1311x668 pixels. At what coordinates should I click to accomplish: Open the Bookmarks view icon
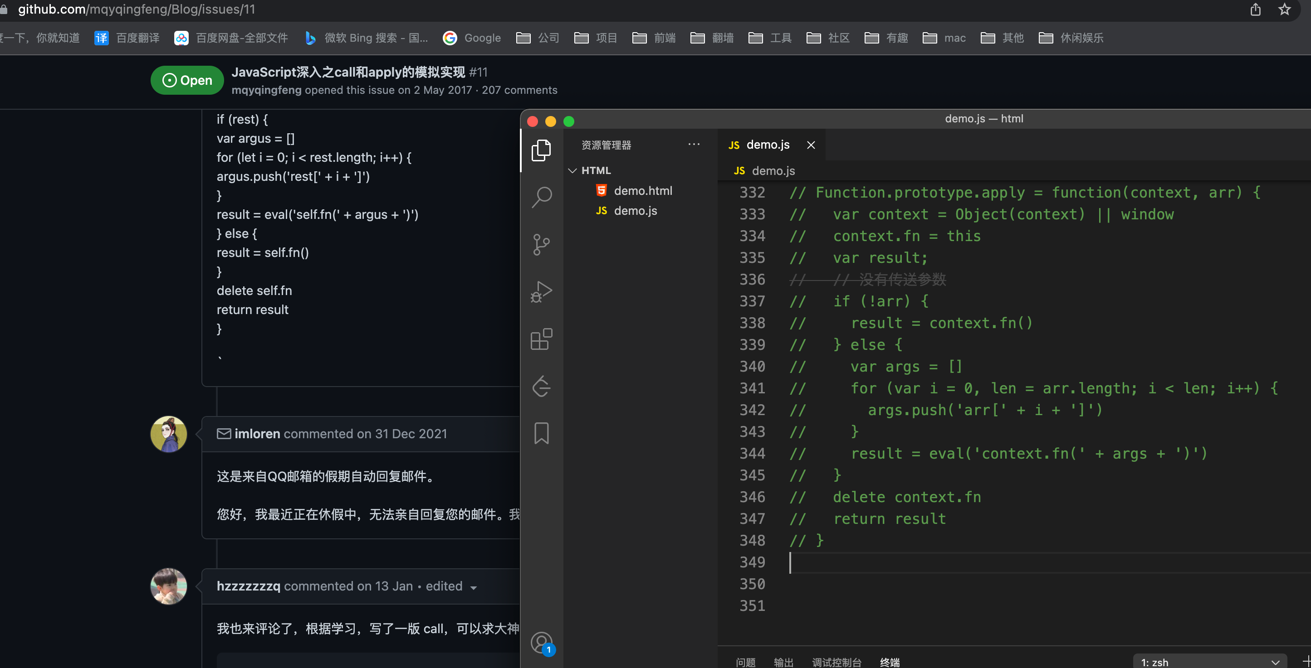541,433
